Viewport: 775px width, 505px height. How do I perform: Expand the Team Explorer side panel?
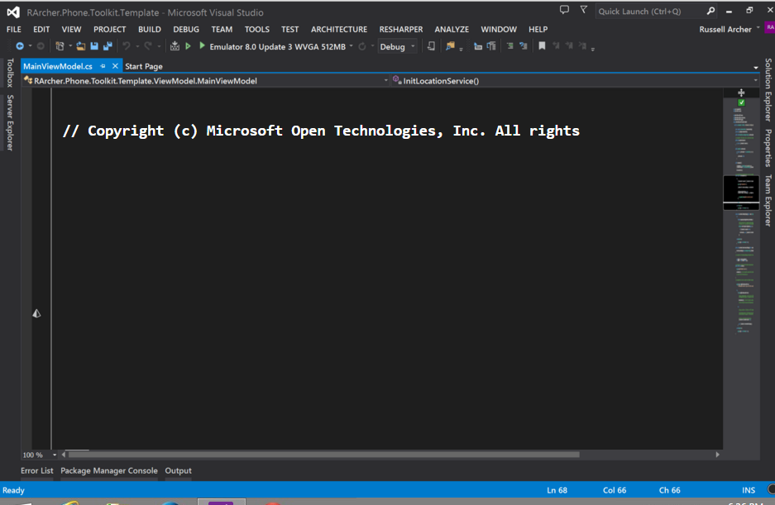click(768, 200)
